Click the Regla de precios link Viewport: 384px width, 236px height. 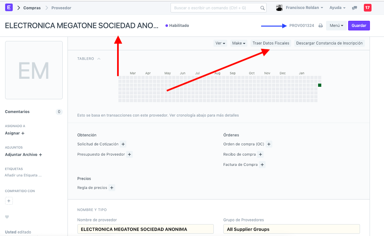pyautogui.click(x=92, y=188)
